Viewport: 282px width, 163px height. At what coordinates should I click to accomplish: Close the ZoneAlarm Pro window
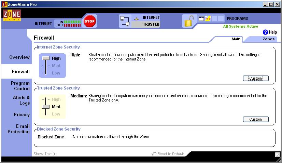277,4
